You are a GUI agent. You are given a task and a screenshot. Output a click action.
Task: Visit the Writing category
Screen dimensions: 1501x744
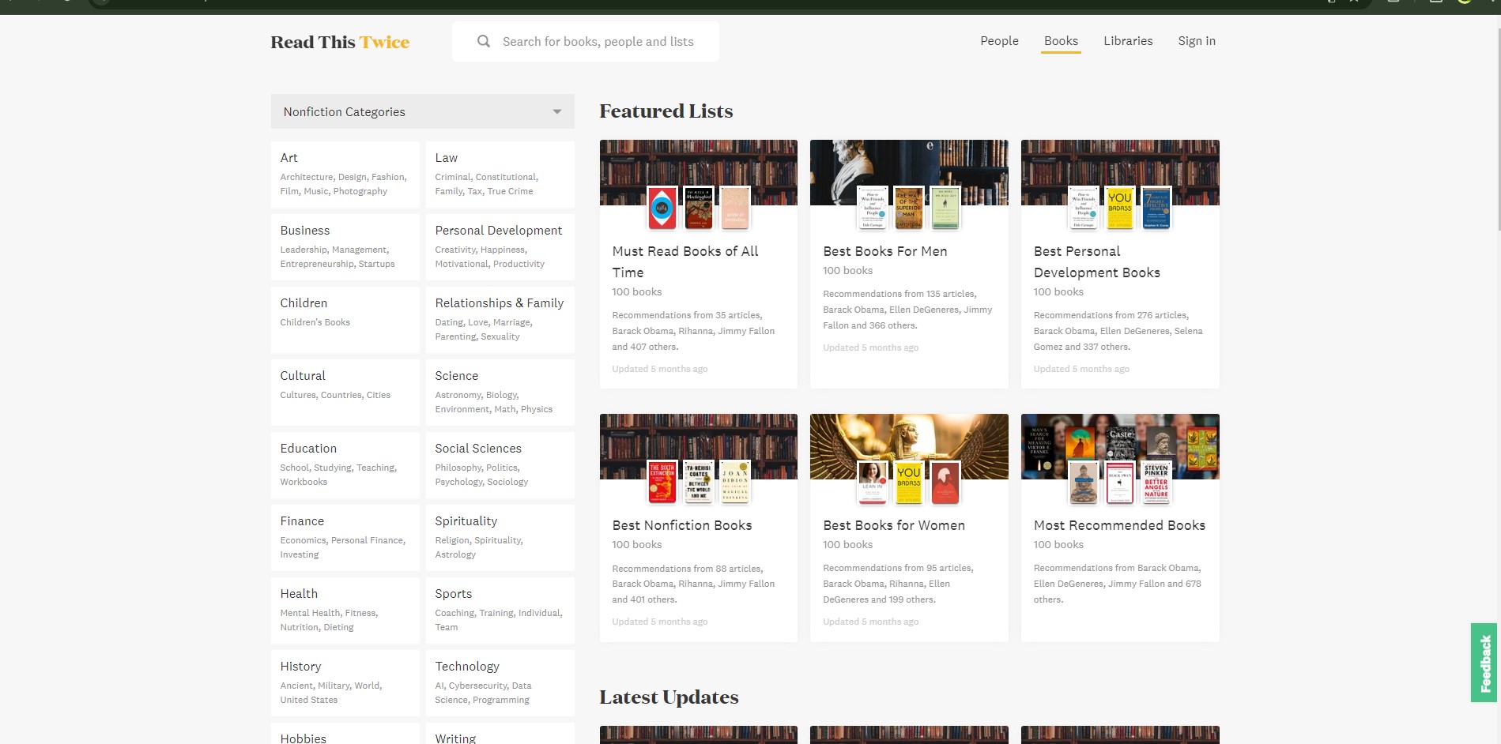pos(500,734)
